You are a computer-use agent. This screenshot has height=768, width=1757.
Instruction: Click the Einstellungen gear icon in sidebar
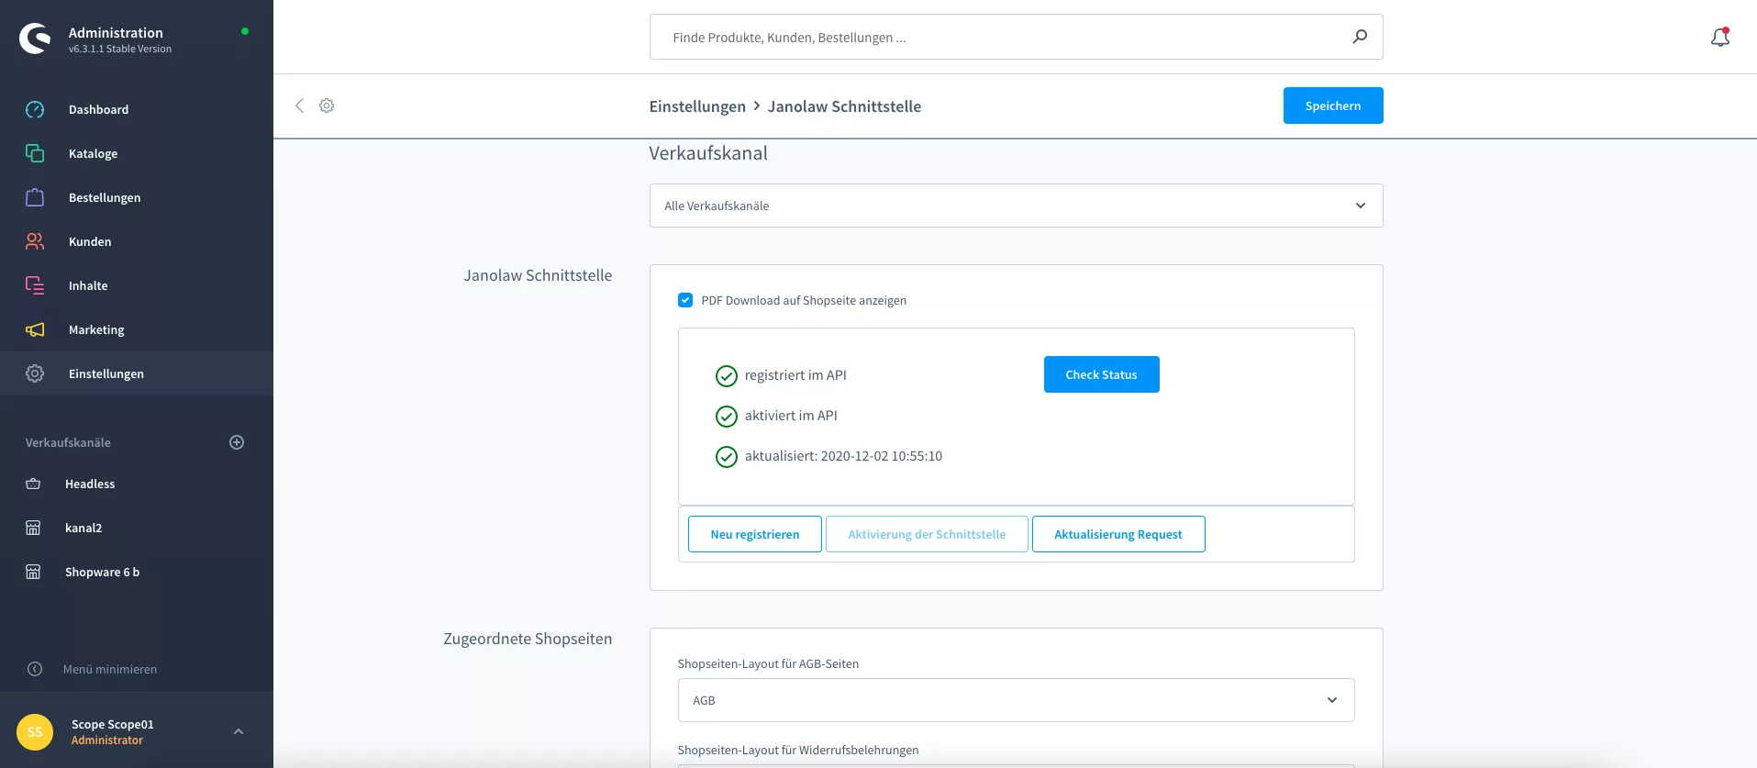tap(35, 373)
